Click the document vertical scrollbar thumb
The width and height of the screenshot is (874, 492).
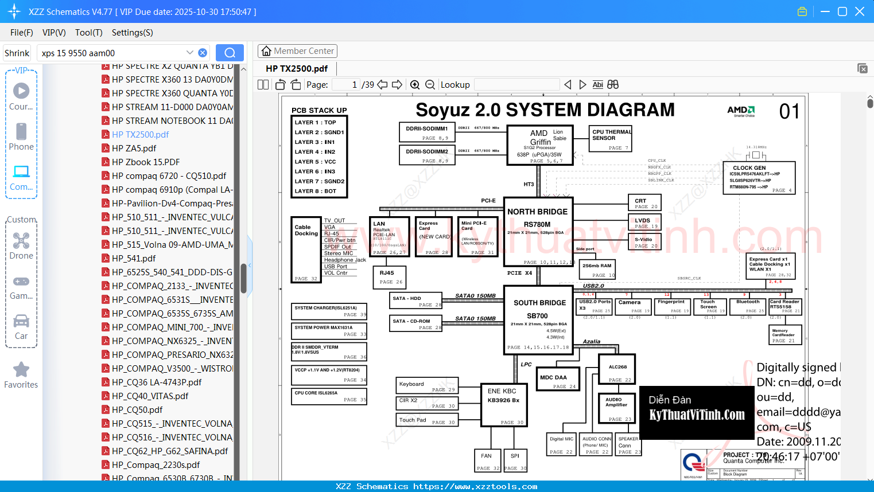click(870, 103)
